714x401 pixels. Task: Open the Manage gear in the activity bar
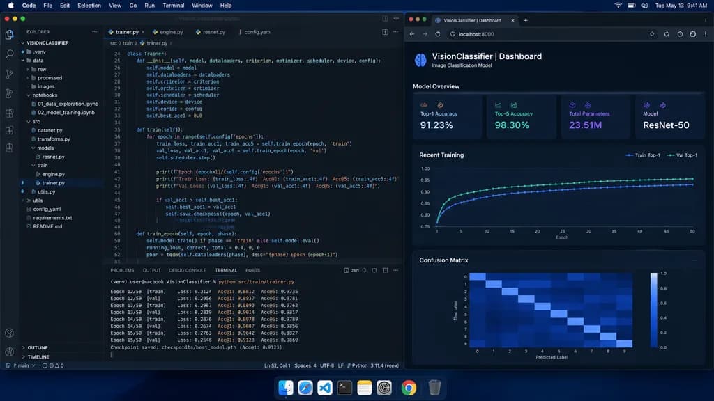[x=9, y=352]
